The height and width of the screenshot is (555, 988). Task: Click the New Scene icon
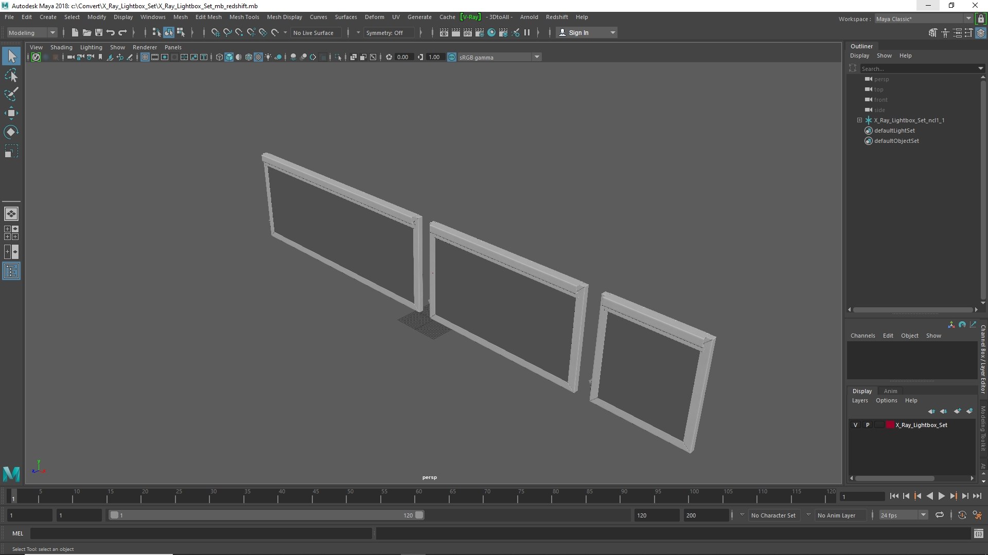75,32
